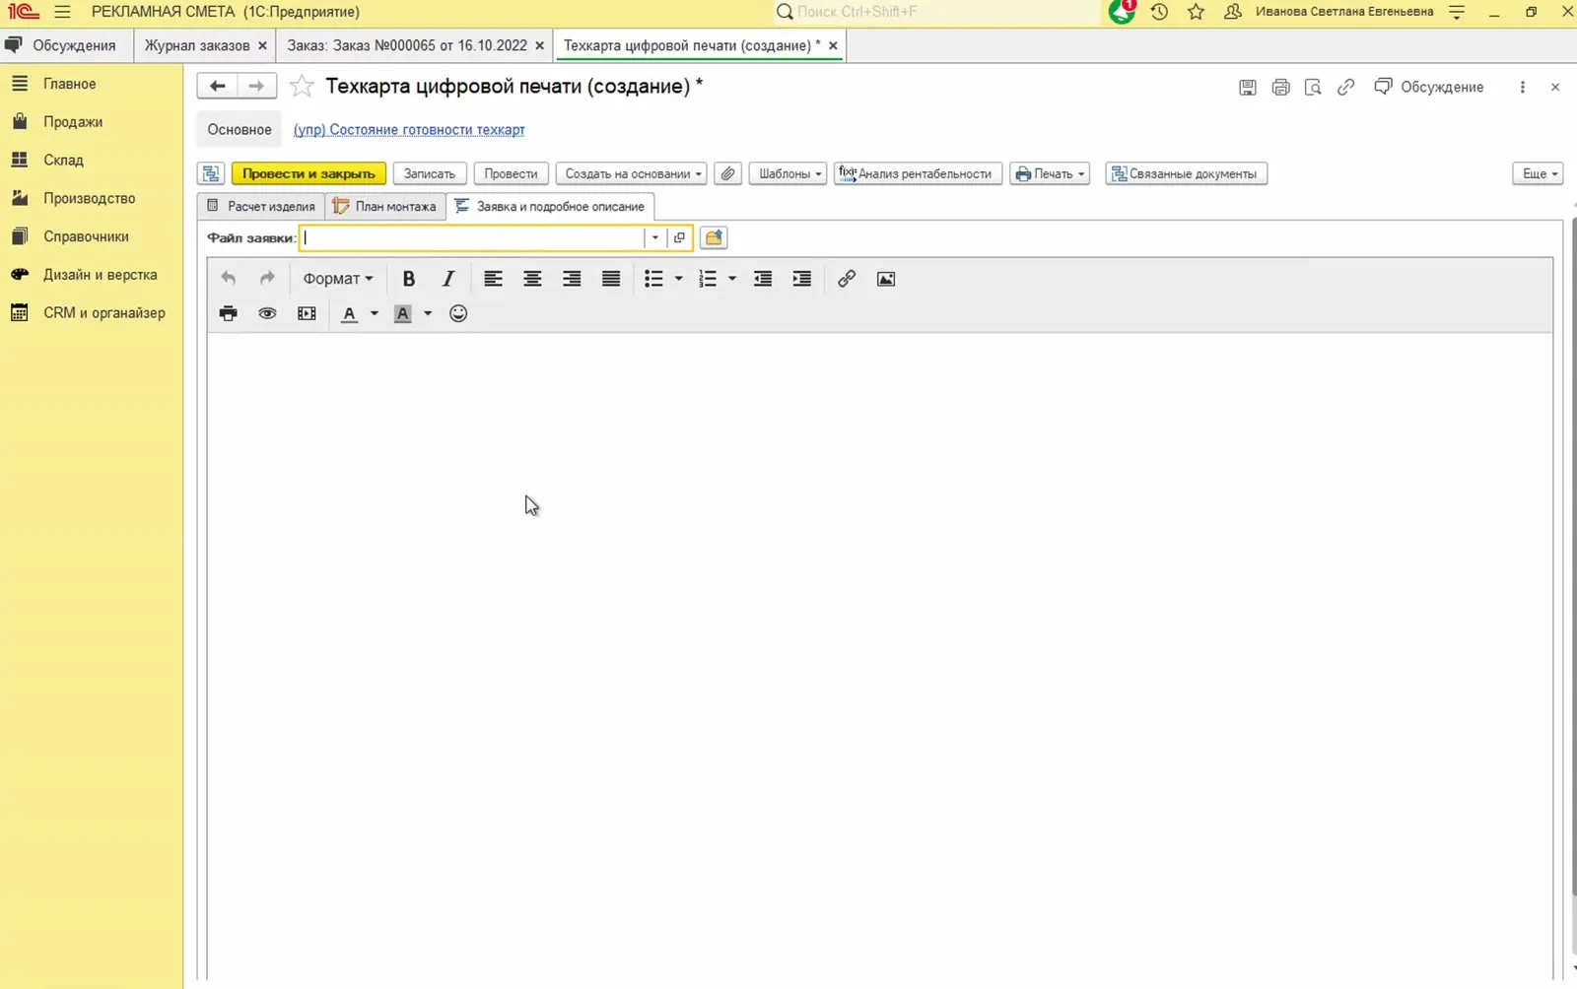Open background highlight color picker
Screen dimensions: 1577x989
402,313
